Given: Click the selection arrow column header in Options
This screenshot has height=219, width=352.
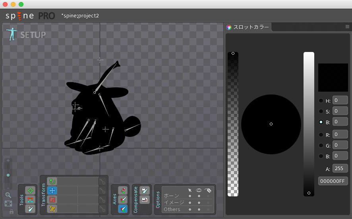Looking at the screenshot, I should coord(190,190).
